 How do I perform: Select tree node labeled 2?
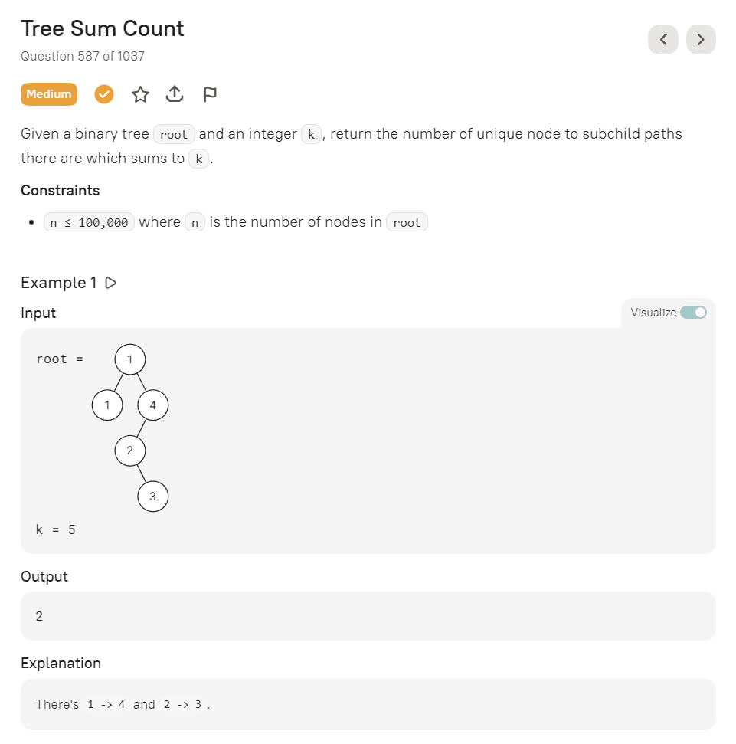pos(130,451)
